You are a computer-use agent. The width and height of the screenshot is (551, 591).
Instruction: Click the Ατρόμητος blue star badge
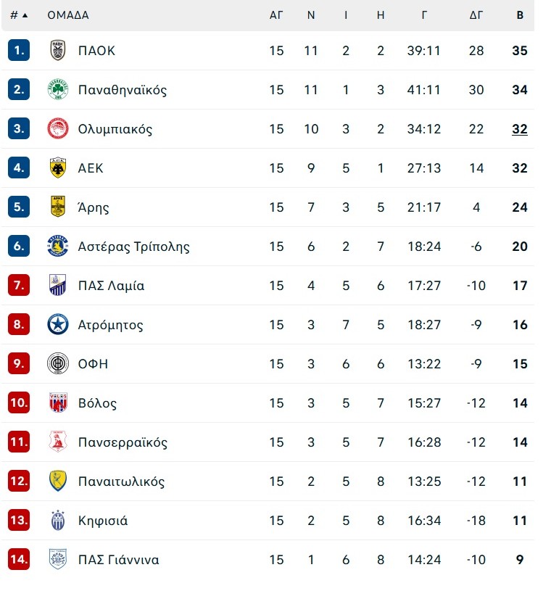58,324
